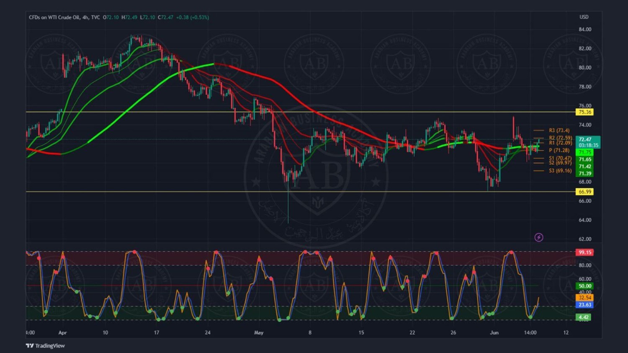Click the May label on the time axis
The height and width of the screenshot is (353, 628).
[x=259, y=333]
